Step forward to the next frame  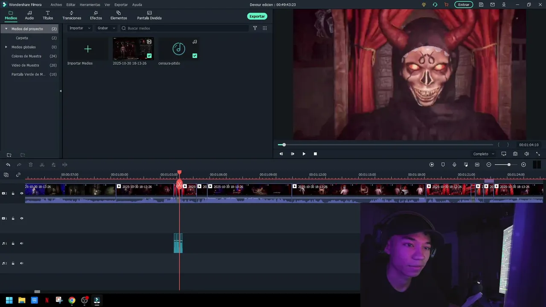click(292, 154)
